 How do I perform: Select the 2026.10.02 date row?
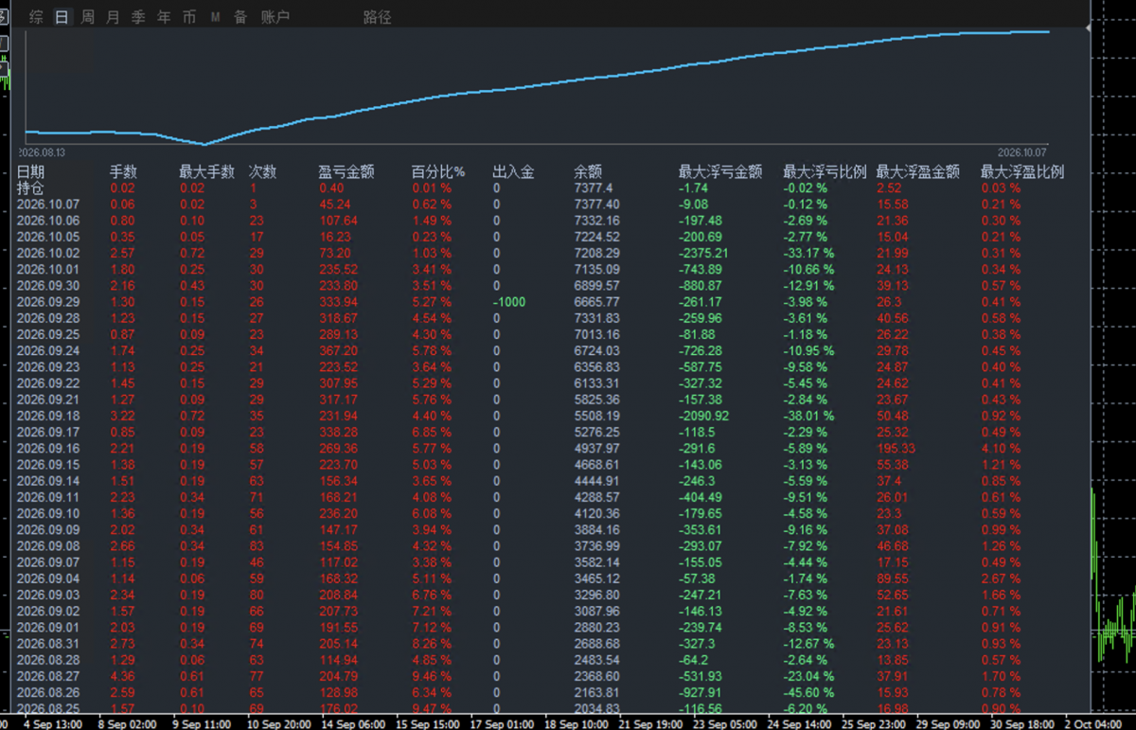49,253
